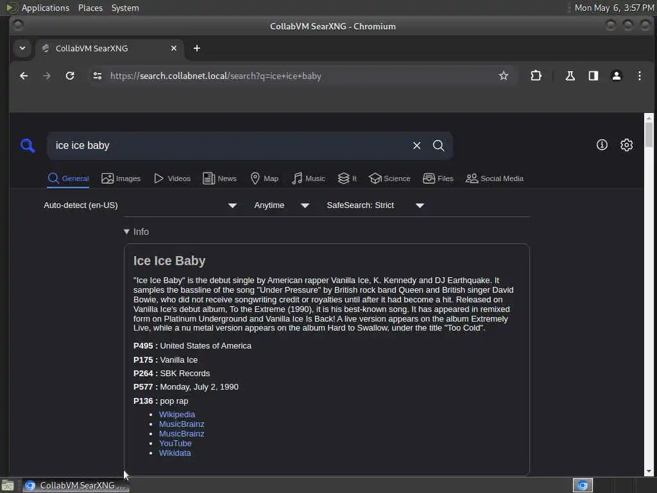The width and height of the screenshot is (657, 493).
Task: Click the search query input field
Action: tap(230, 146)
